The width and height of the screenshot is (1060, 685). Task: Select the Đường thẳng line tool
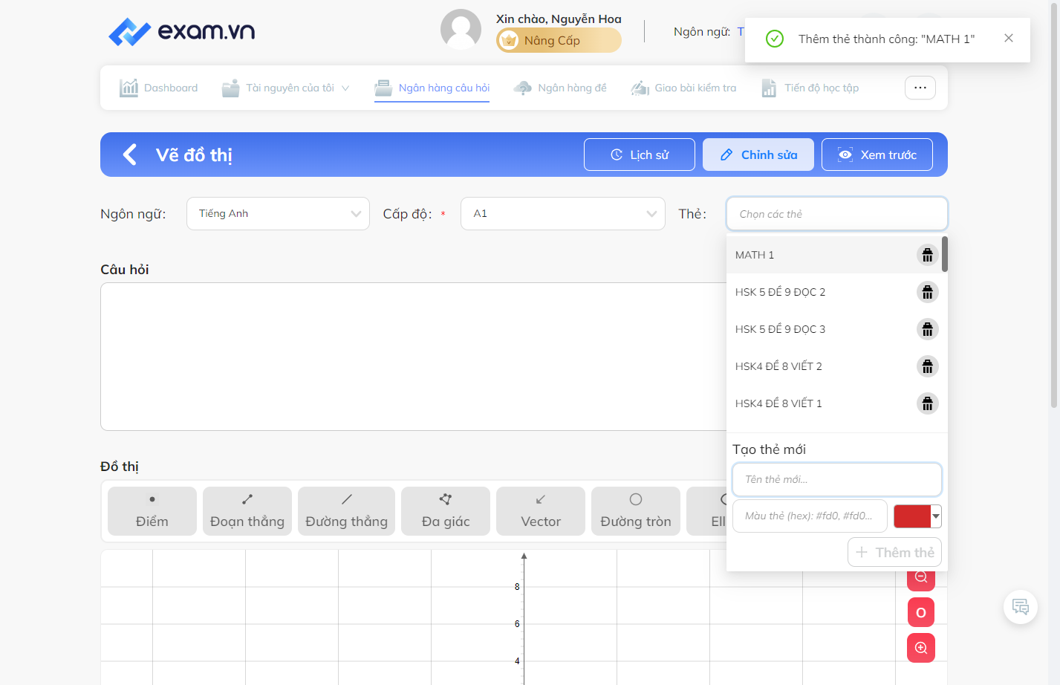pos(346,511)
